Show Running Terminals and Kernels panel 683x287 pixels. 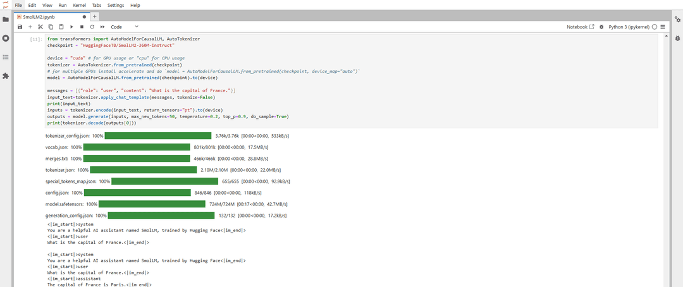(x=6, y=38)
